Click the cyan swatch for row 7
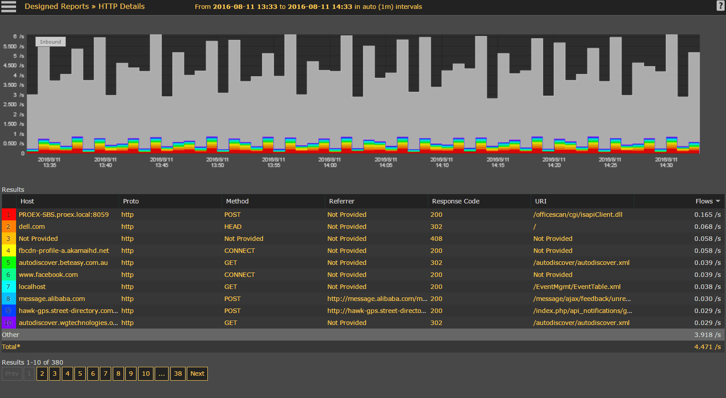The image size is (726, 398). point(8,287)
